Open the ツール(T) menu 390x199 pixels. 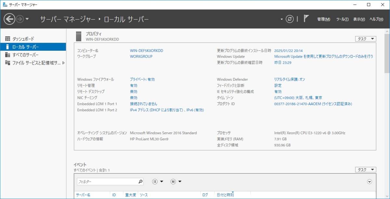[342, 19]
